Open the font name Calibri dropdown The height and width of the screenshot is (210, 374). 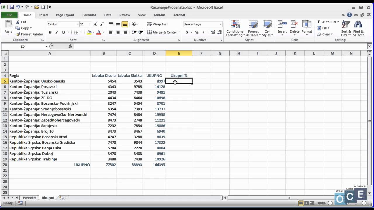tap(77, 24)
